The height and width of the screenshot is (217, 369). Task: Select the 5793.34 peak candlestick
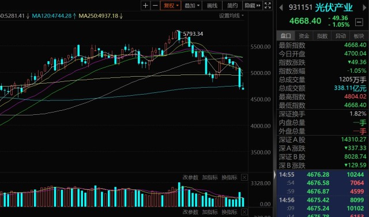click(179, 35)
